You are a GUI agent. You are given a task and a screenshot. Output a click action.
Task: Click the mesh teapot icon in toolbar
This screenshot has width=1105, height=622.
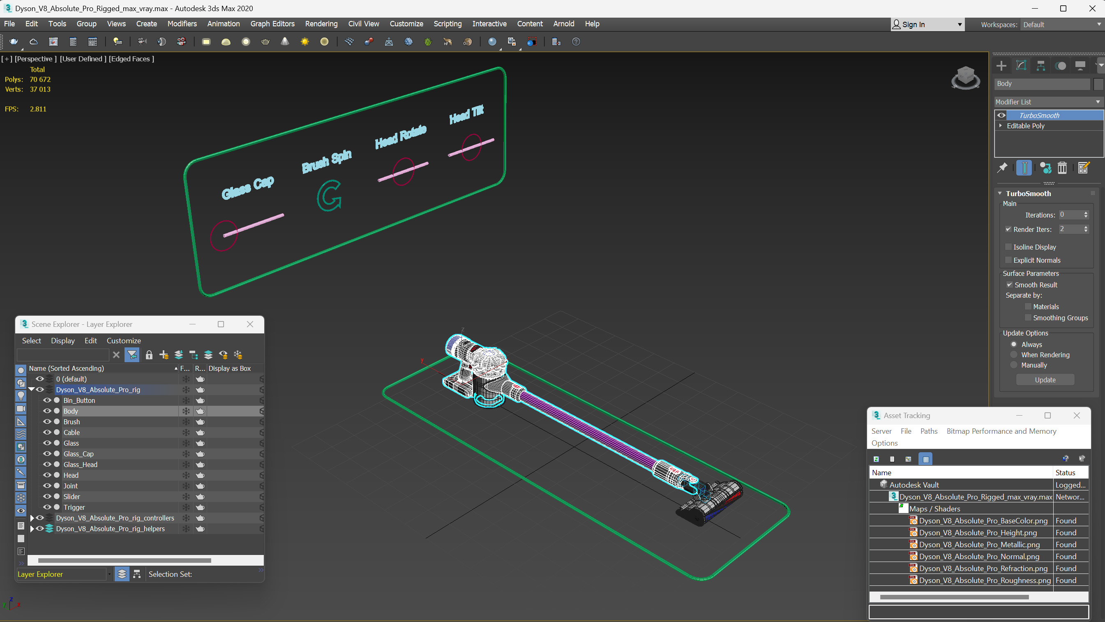tap(265, 42)
